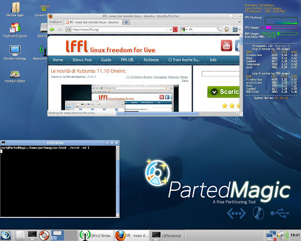Switch to second workspace in pager
Image resolution: width=301 pixels, height=241 pixels.
71,235
